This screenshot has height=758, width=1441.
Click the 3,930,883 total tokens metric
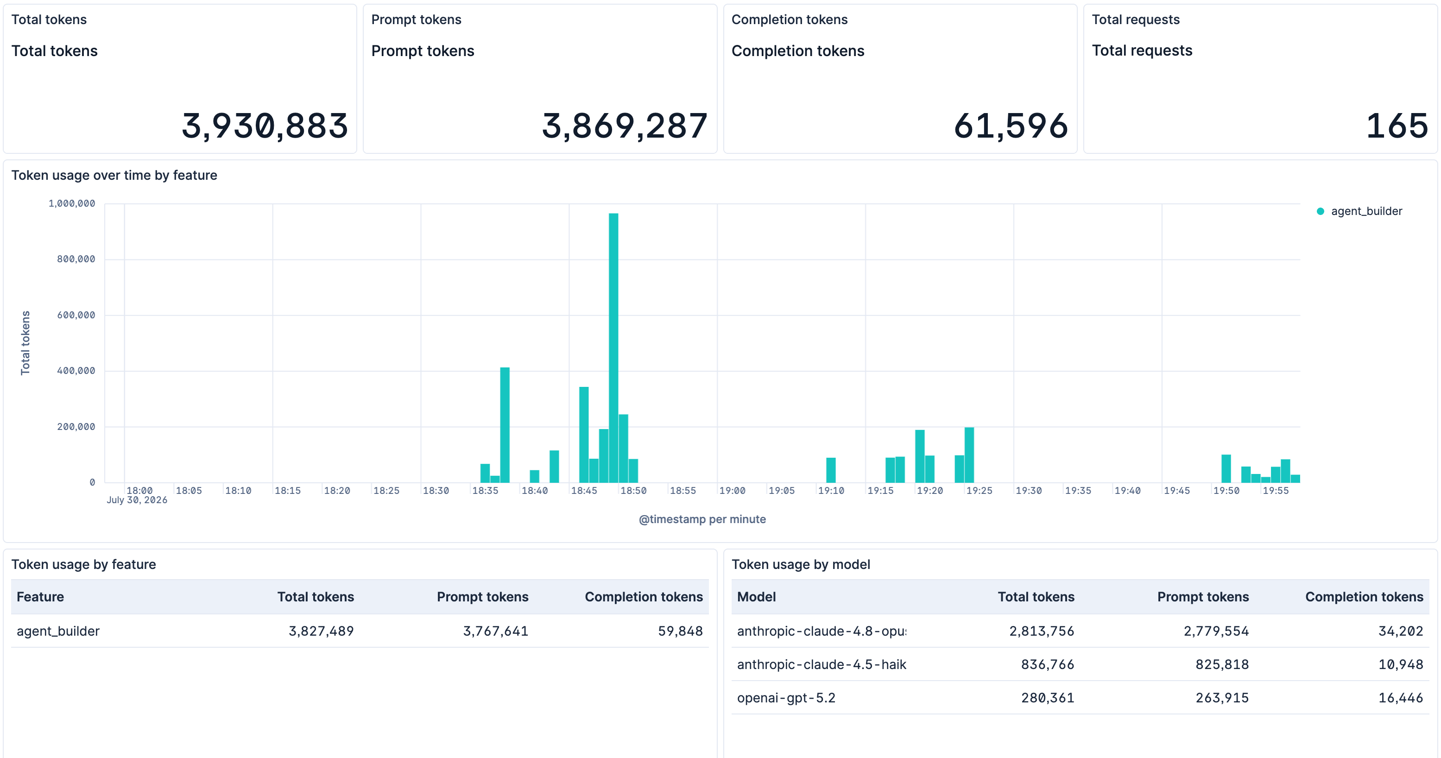(x=265, y=126)
